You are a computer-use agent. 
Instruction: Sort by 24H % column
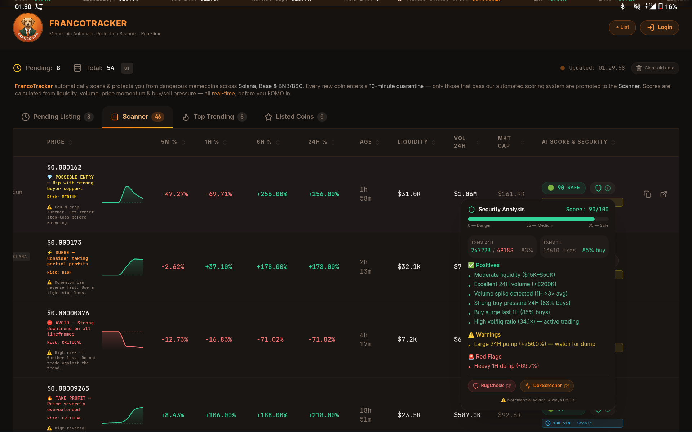click(321, 142)
